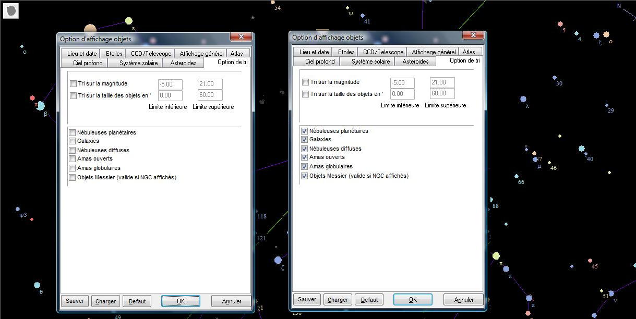Uncheck the checked Nébuleuses diffuses option
The image size is (636, 319).
pos(305,149)
